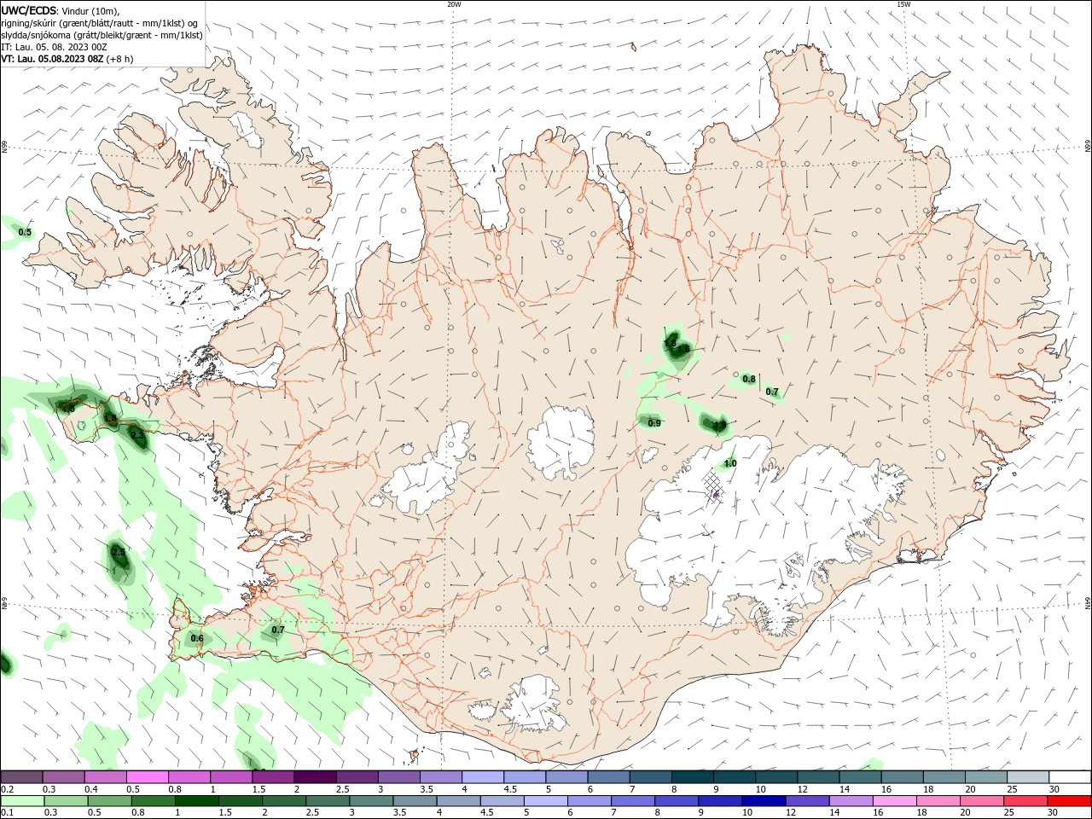This screenshot has width=1092, height=819.
Task: Click the 'slydda/snjókoma' legend description line
Action: click(102, 35)
